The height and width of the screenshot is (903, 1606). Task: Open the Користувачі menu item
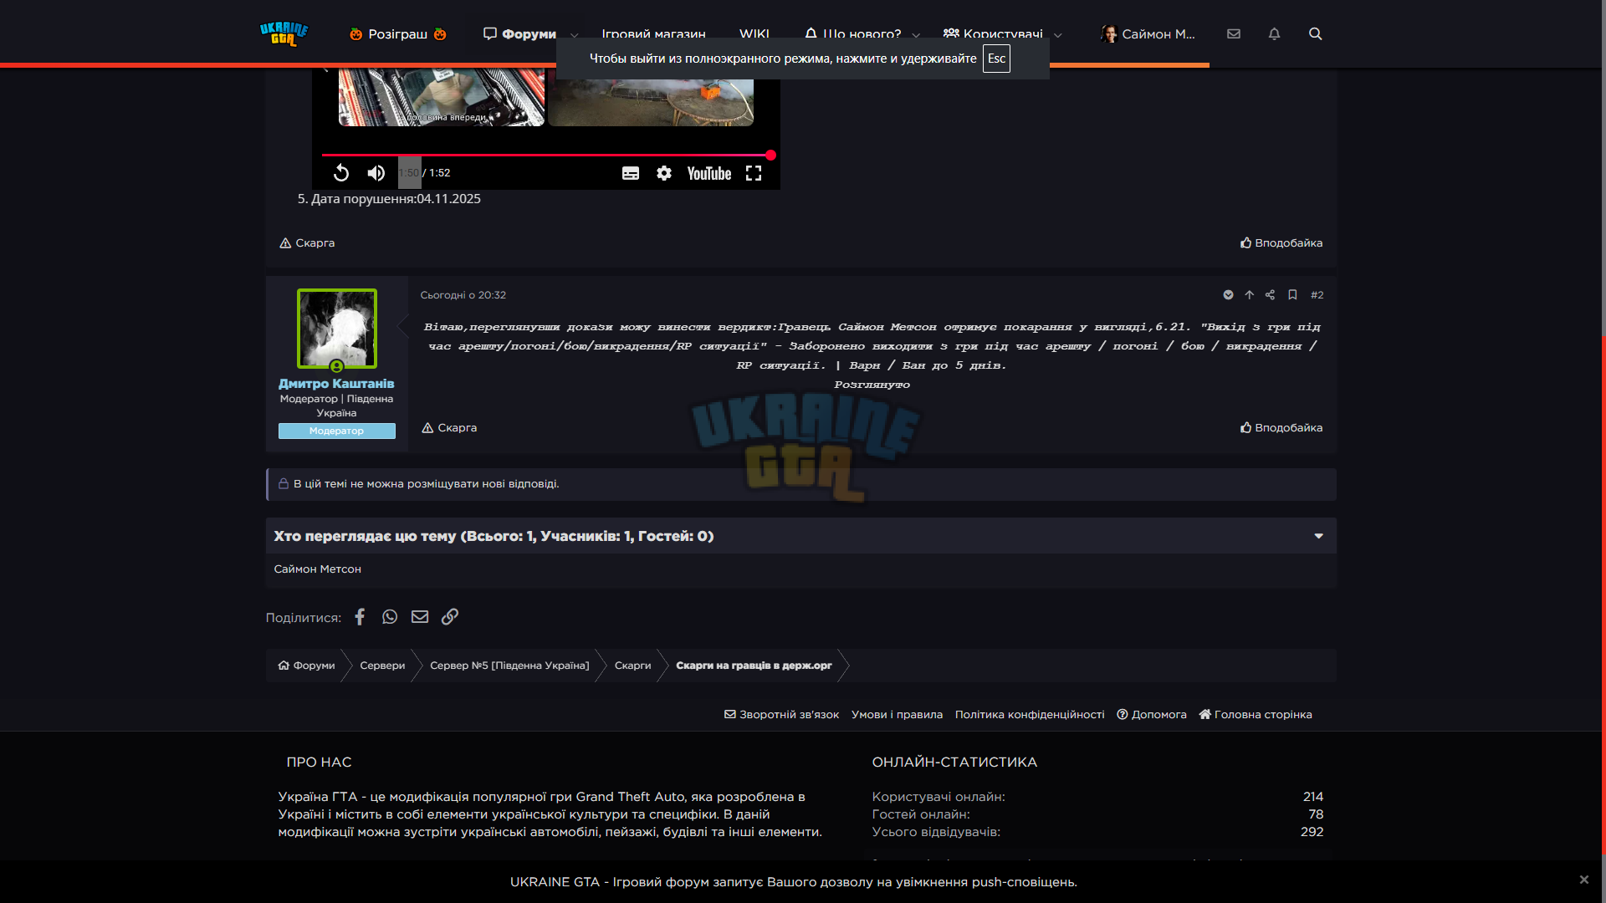993,34
